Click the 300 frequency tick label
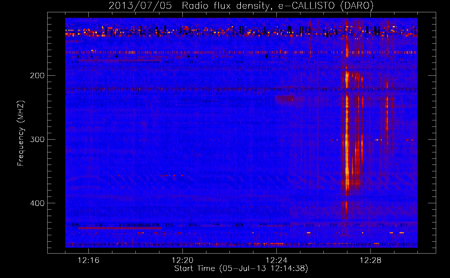The image size is (450, 278). (37, 139)
